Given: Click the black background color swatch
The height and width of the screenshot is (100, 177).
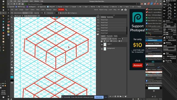Looking at the screenshot, I should click(12, 80).
